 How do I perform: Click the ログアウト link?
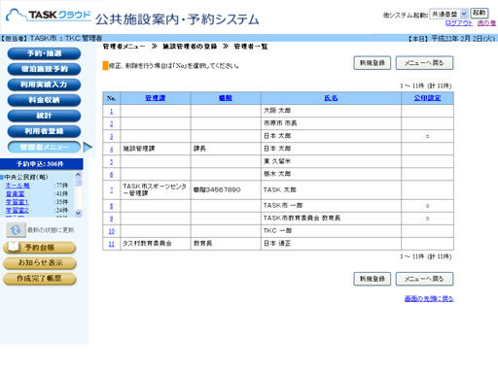tap(459, 23)
